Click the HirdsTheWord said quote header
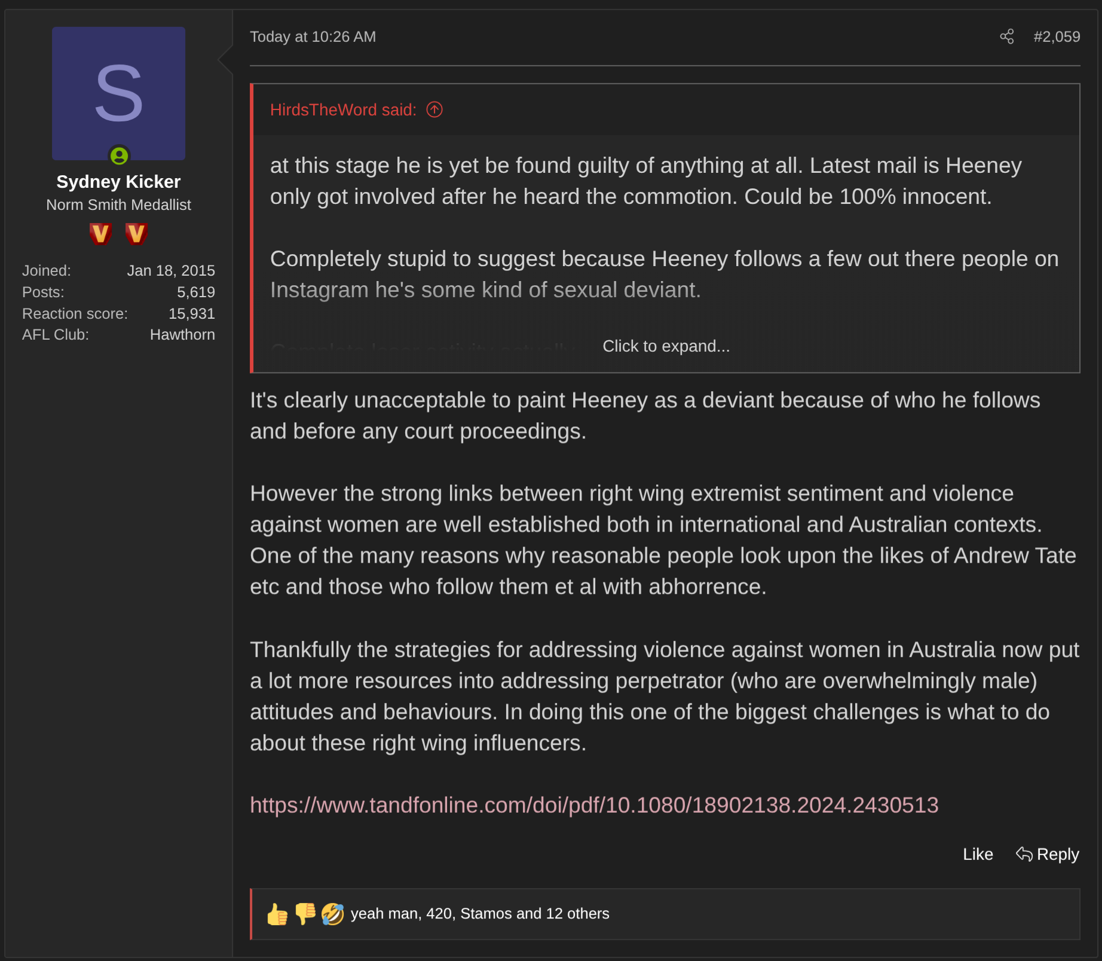This screenshot has width=1102, height=961. [343, 109]
